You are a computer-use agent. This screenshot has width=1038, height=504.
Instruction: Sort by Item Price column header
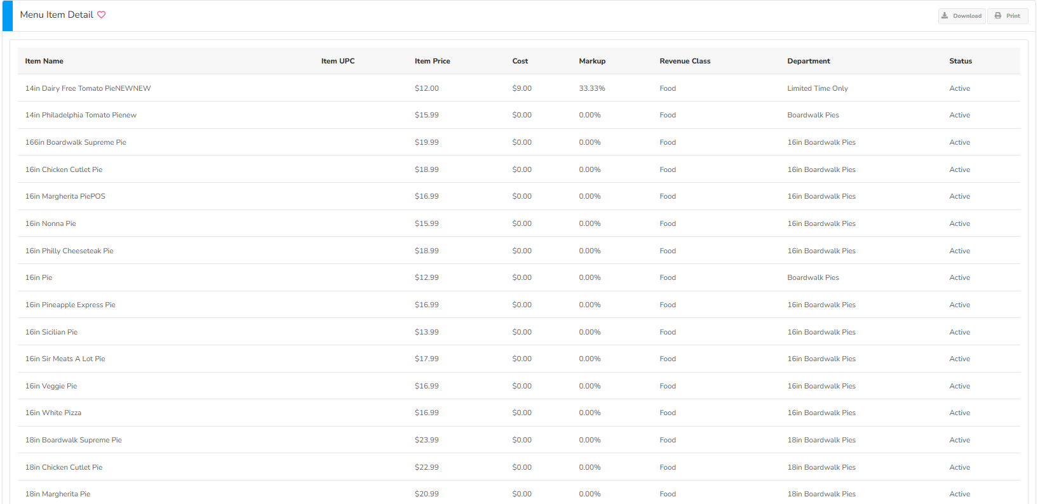point(432,61)
